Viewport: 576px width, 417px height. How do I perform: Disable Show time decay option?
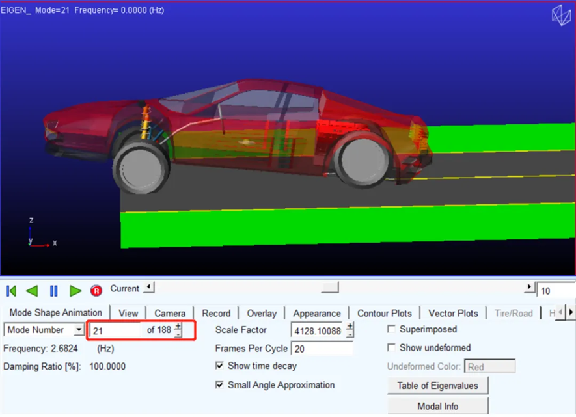(219, 366)
